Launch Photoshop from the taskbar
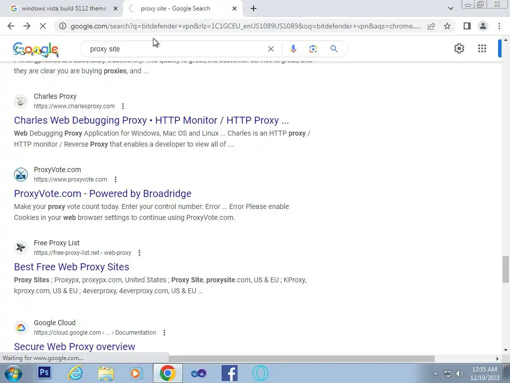The width and height of the screenshot is (510, 383). tap(44, 372)
